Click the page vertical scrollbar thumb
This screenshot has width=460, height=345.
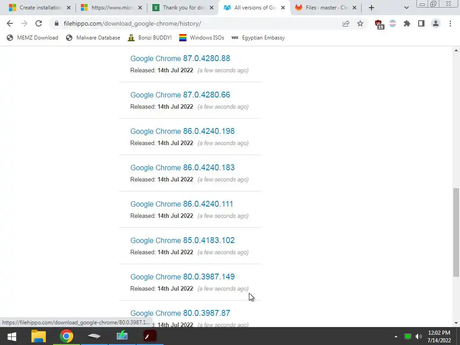[x=456, y=232]
